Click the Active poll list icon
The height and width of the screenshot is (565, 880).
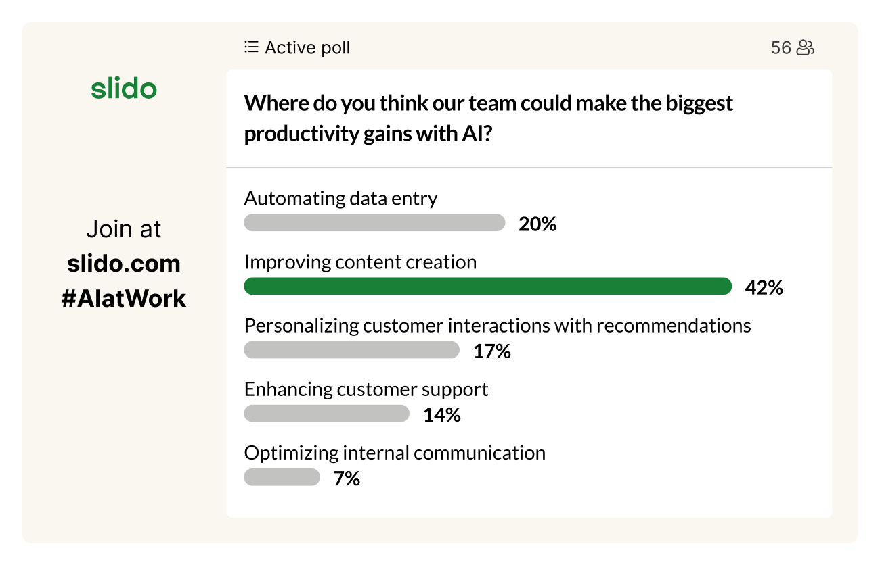click(251, 47)
